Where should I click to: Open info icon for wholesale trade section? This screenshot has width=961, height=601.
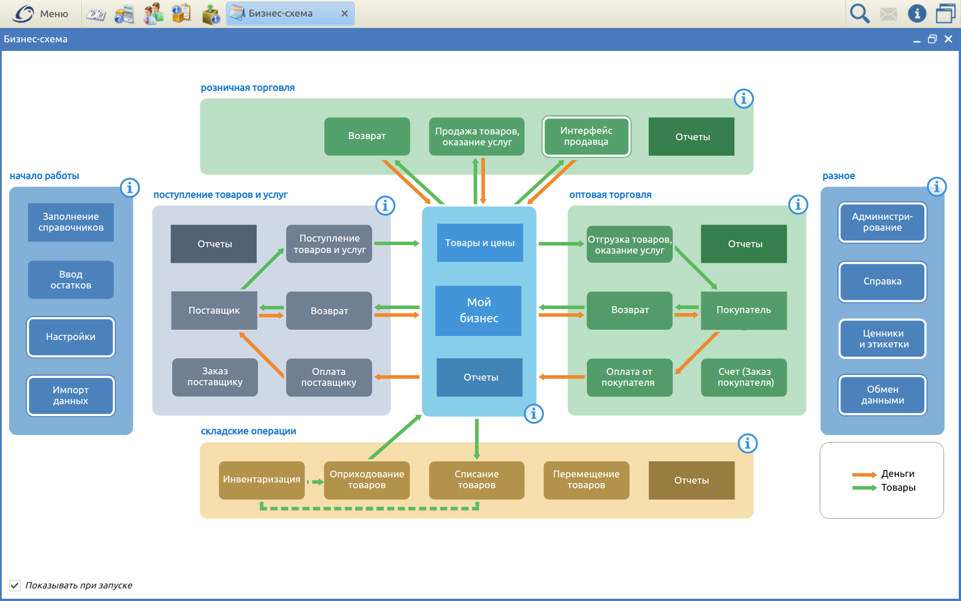tap(797, 204)
